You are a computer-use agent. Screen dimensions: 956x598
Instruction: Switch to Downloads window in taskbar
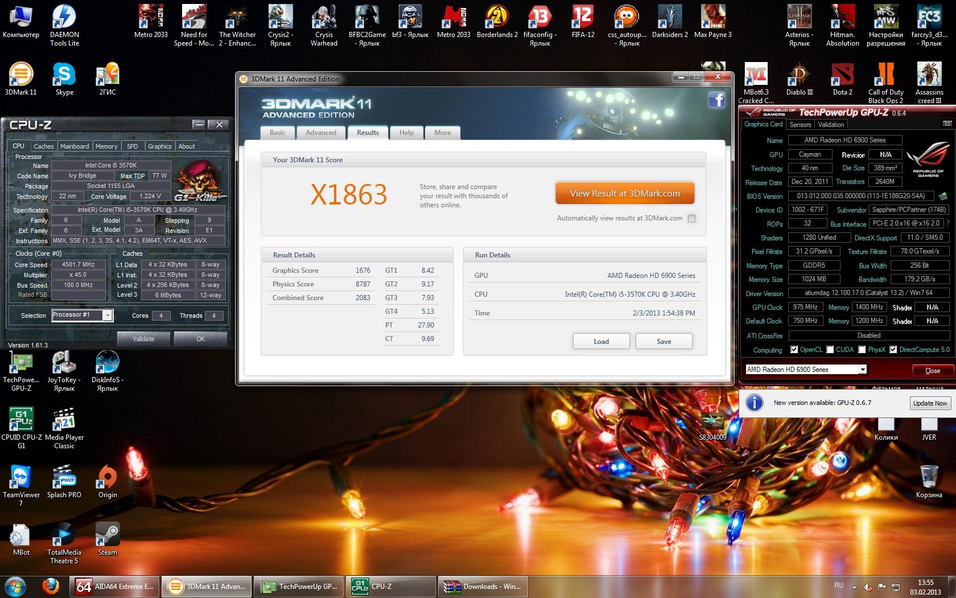coord(483,586)
